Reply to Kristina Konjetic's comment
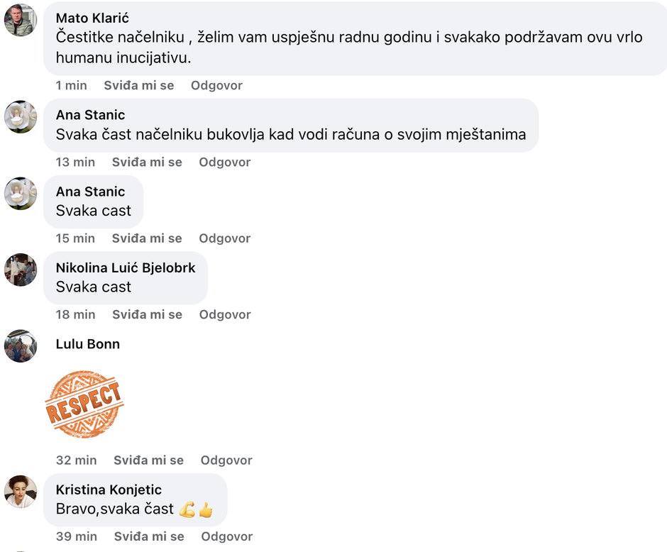This screenshot has height=552, width=667. click(x=226, y=536)
